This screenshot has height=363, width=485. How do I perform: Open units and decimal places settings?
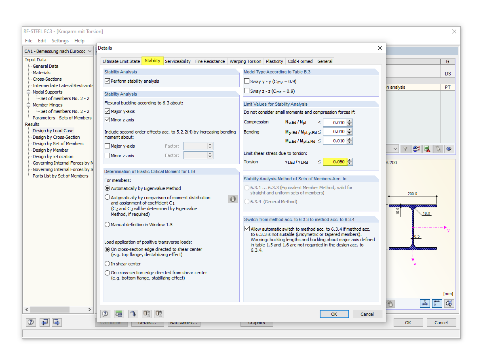point(119,314)
